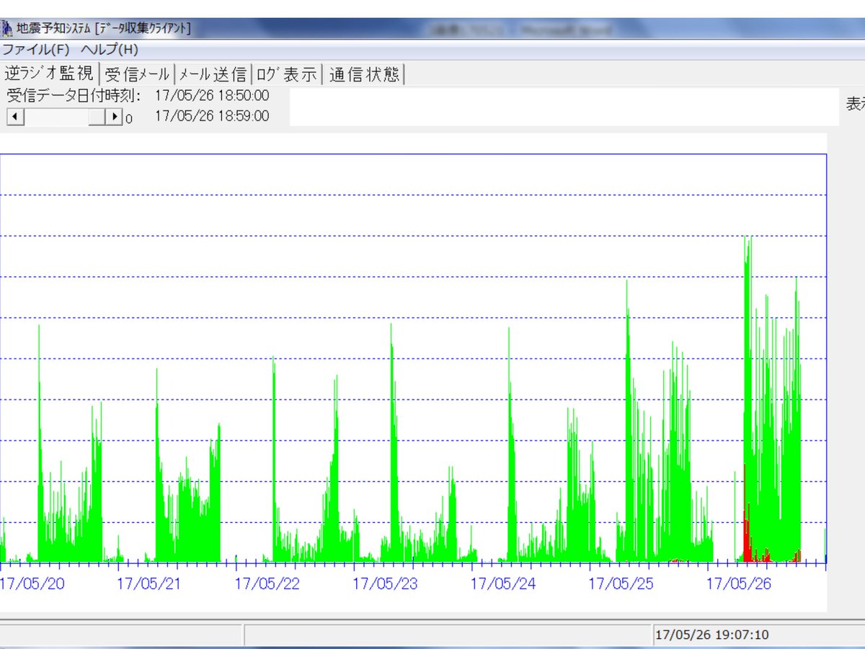Click the 17/05/20 axis date label
865x649 pixels.
[32, 583]
